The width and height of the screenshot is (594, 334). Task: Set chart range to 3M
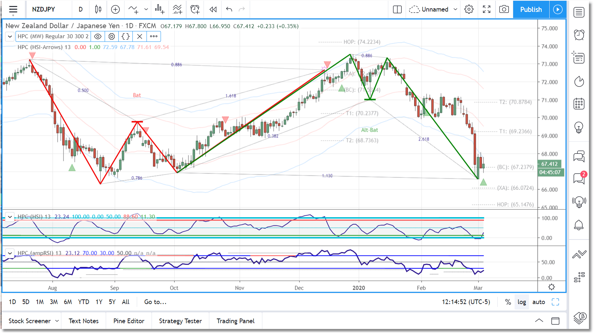pyautogui.click(x=54, y=302)
